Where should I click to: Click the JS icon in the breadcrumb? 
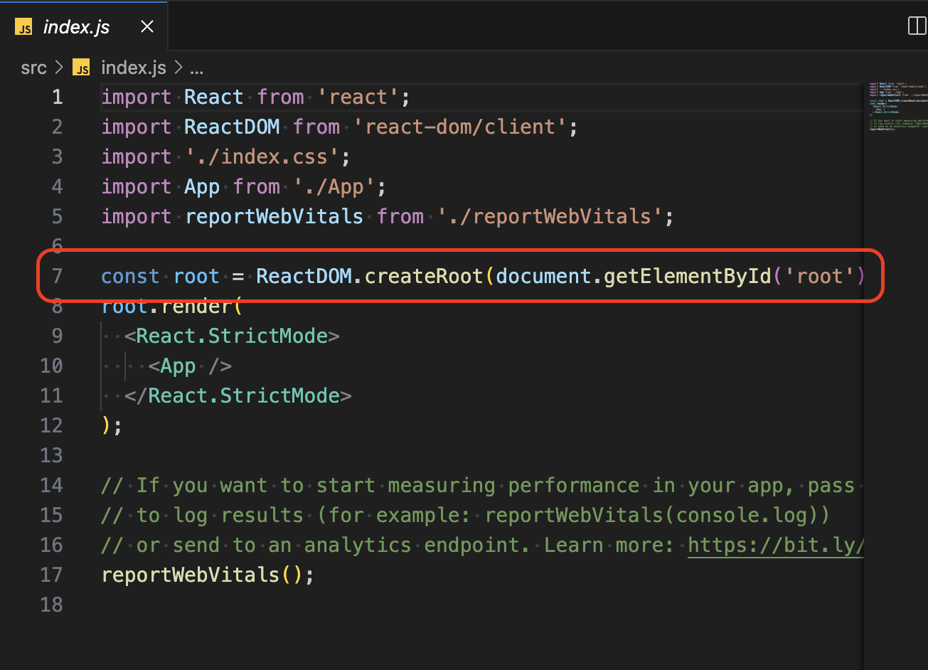pos(82,68)
